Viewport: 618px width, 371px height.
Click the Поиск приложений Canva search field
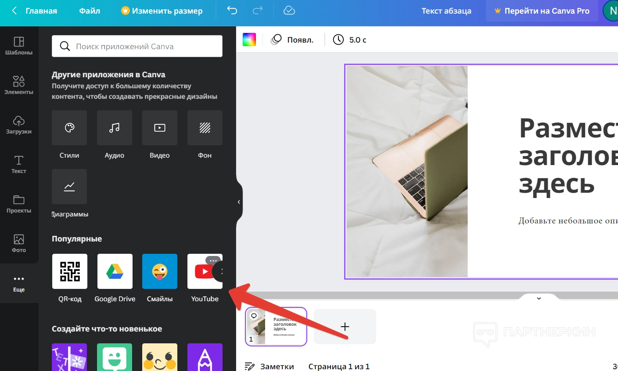137,46
